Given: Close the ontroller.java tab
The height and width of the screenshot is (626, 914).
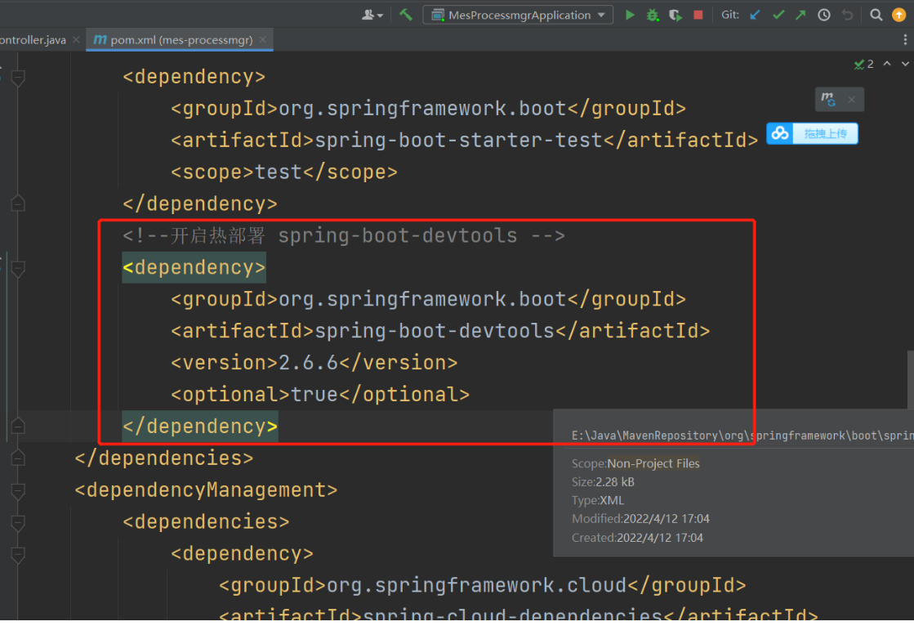Looking at the screenshot, I should [76, 40].
